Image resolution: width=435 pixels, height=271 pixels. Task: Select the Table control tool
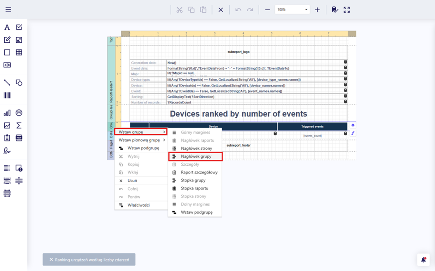19,52
